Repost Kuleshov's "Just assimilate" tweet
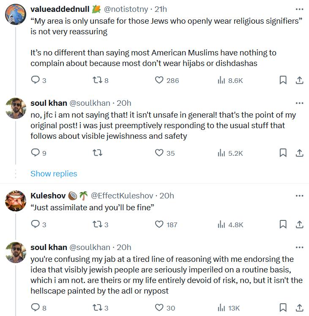The height and width of the screenshot is (316, 309). pos(97,225)
